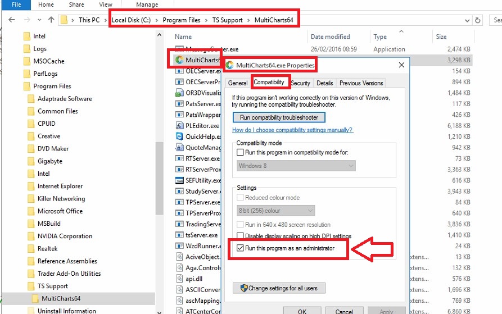Open the TS Support folder in tree
Screen dimensions: 502x314
pos(53,286)
